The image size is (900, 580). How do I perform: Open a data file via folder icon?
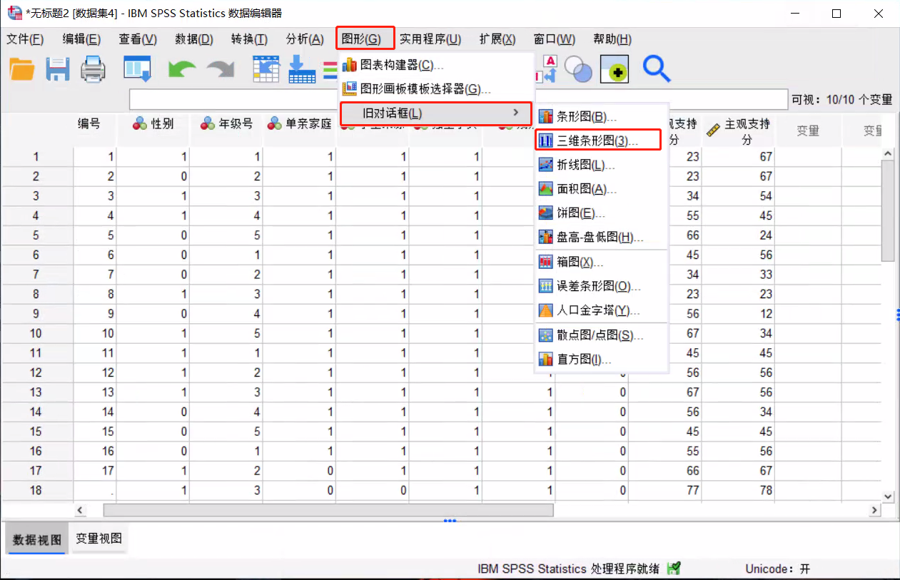point(20,68)
